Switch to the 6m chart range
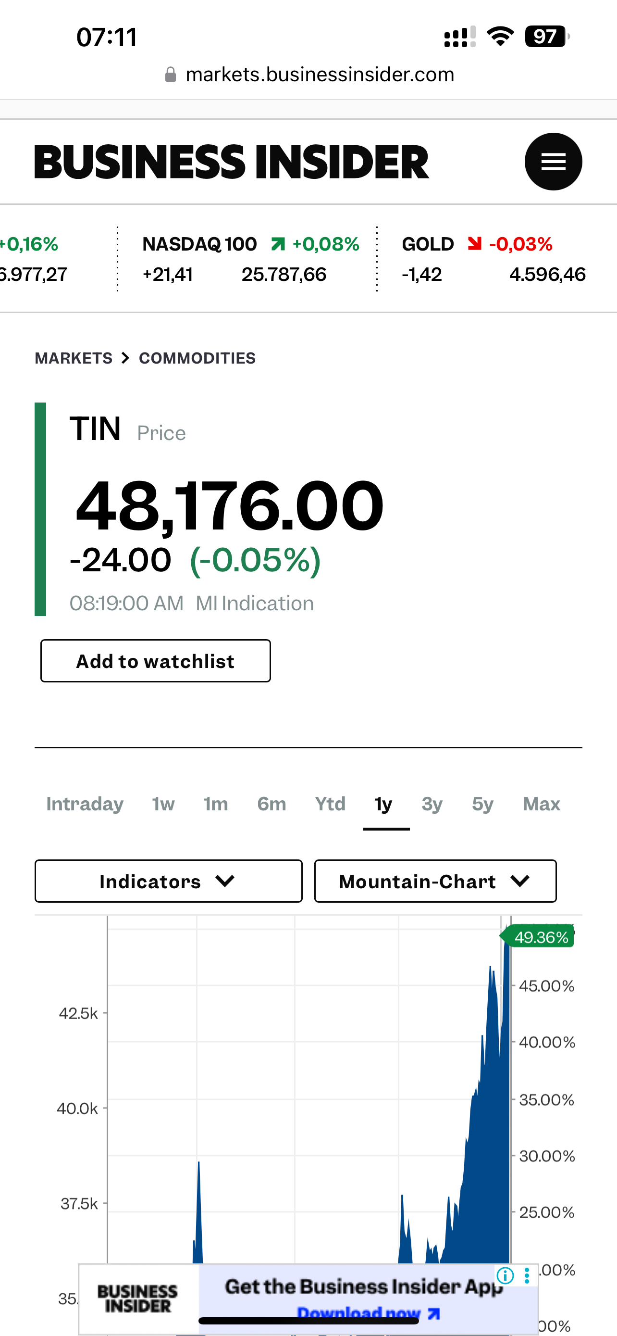 [271, 804]
